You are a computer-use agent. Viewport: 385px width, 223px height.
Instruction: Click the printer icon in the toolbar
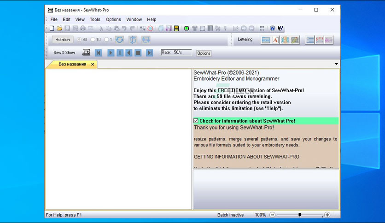pos(83,28)
